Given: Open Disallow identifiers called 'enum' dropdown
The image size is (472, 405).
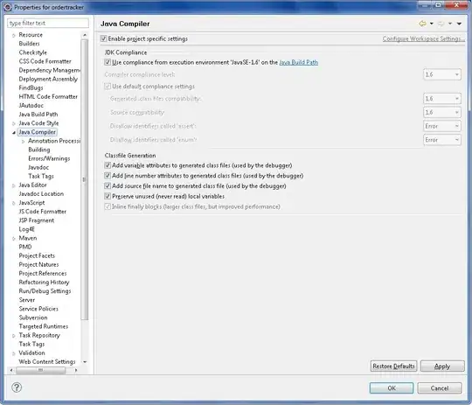Looking at the screenshot, I should pos(442,140).
